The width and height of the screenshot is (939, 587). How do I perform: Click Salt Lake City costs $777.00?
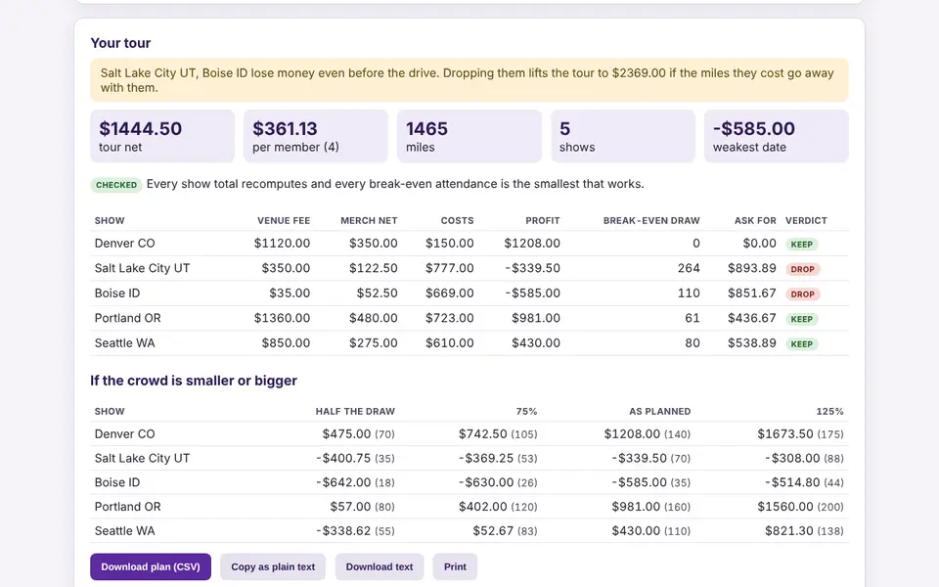(450, 268)
